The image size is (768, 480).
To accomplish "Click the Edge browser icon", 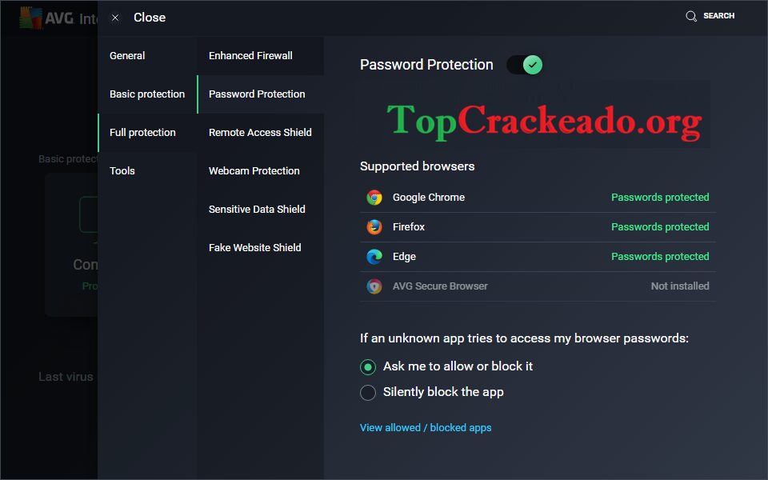I will [374, 256].
